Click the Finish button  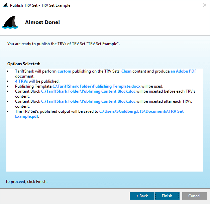167,196
